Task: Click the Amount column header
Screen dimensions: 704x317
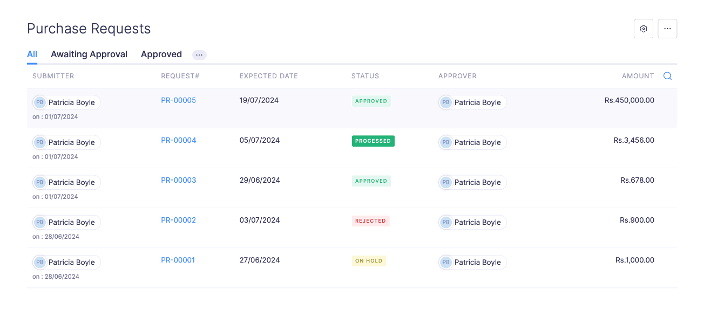Action: click(x=638, y=76)
